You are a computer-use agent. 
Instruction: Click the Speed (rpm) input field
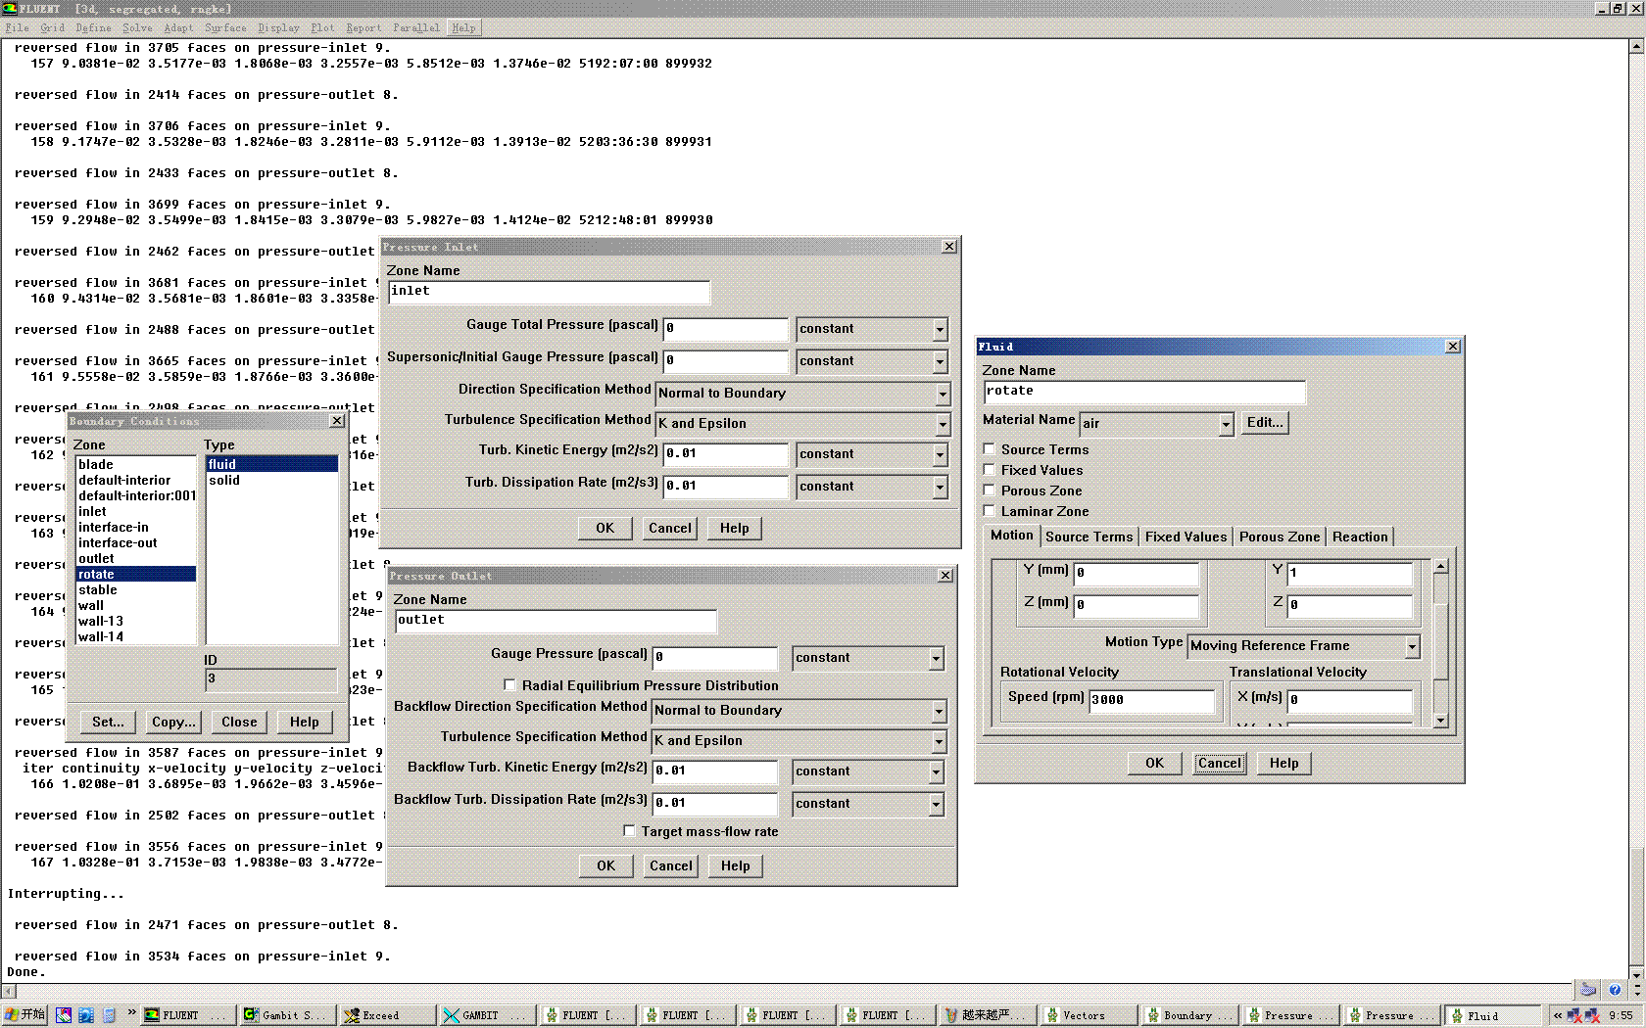pos(1151,700)
